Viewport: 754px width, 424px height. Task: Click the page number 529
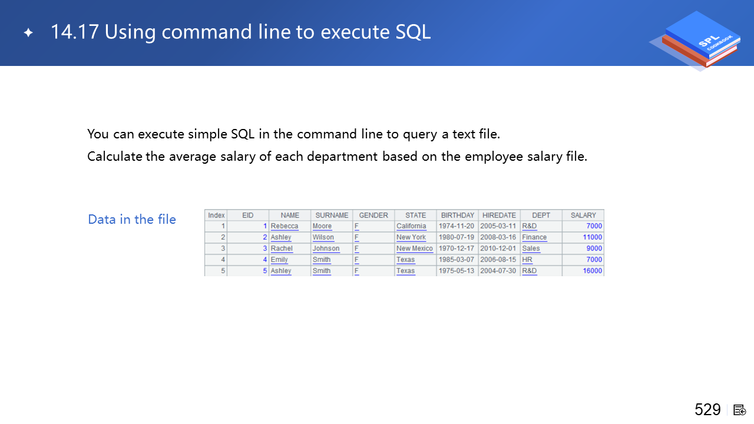point(707,410)
